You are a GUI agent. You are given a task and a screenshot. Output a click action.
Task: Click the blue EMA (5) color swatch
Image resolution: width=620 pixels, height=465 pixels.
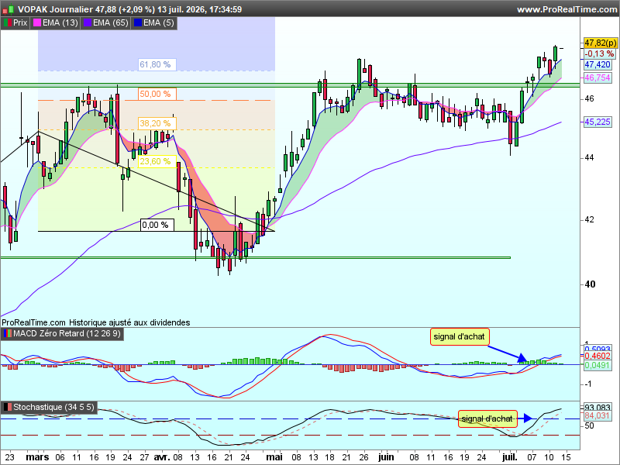point(138,23)
